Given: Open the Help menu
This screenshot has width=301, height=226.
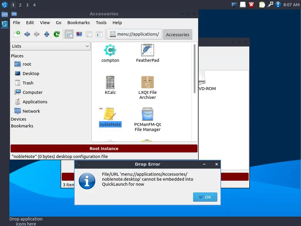Looking at the screenshot, I should click(117, 23).
